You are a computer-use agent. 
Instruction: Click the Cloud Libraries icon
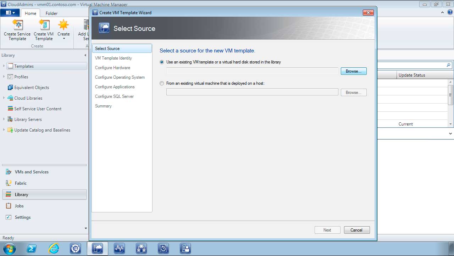(x=10, y=98)
